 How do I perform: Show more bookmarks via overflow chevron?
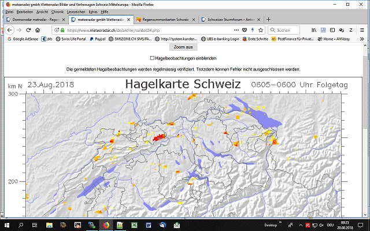coord(362,39)
